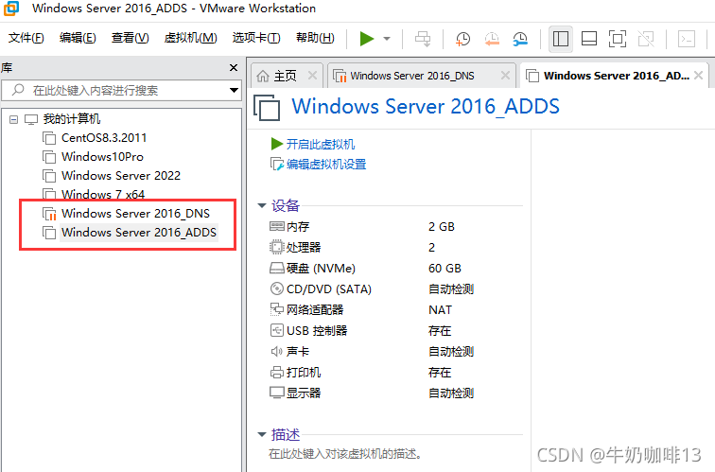This screenshot has width=715, height=472.
Task: Select Windows10Pro in the library
Action: click(102, 157)
